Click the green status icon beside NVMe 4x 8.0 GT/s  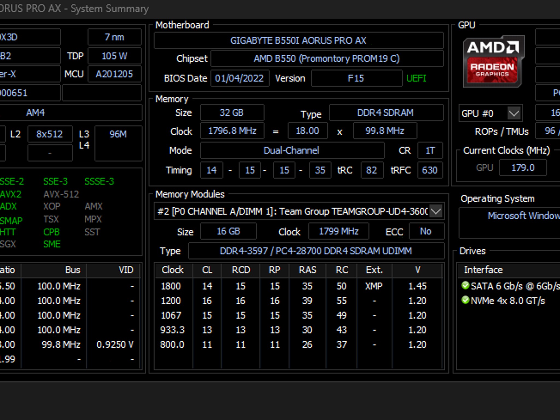click(x=466, y=300)
